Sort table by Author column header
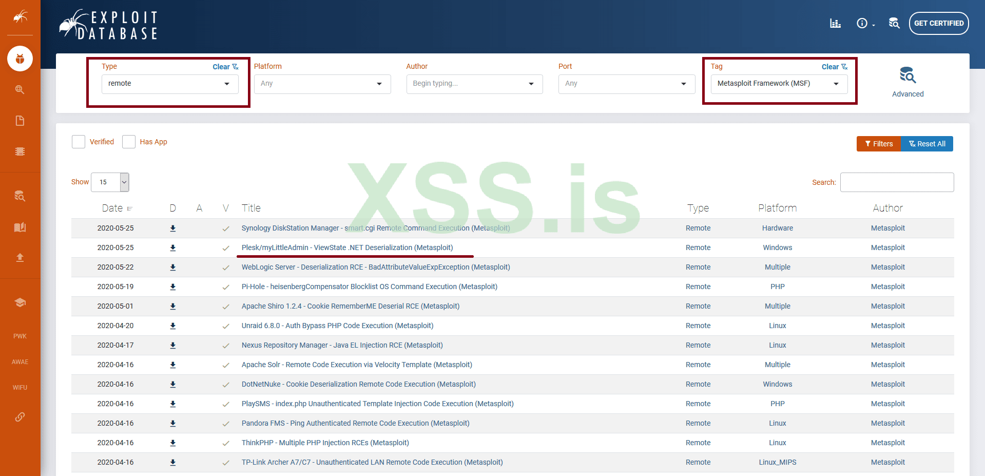The height and width of the screenshot is (476, 985). click(x=887, y=208)
